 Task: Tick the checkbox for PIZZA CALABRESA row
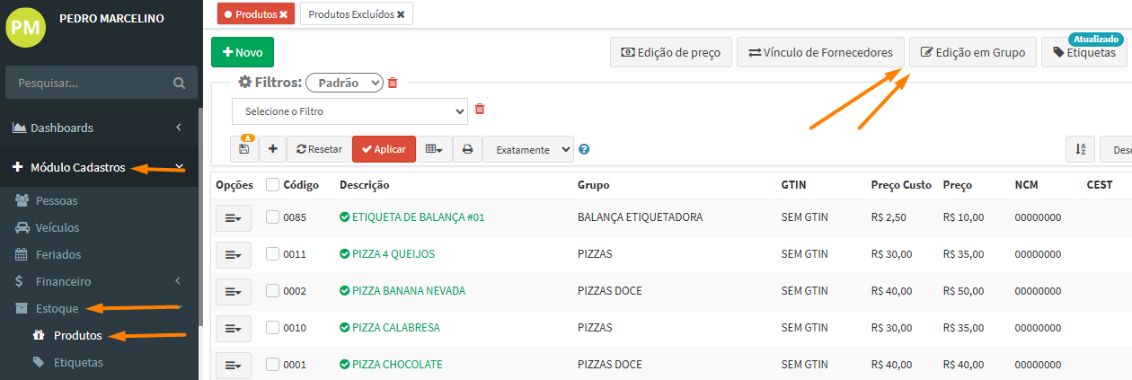click(272, 328)
